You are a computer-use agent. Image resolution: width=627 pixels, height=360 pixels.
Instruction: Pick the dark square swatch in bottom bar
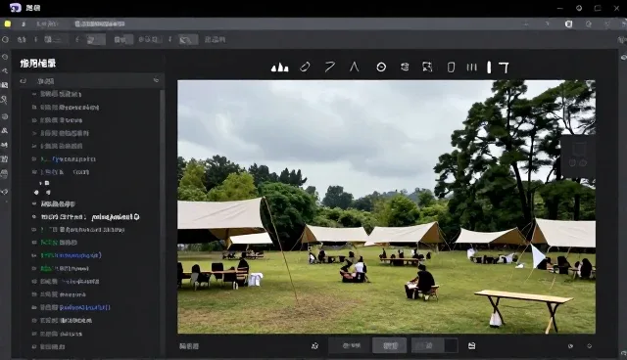[x=451, y=345]
